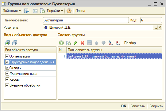Sort descending with the Я-A icon
The height and width of the screenshot is (111, 166).
pos(118,43)
